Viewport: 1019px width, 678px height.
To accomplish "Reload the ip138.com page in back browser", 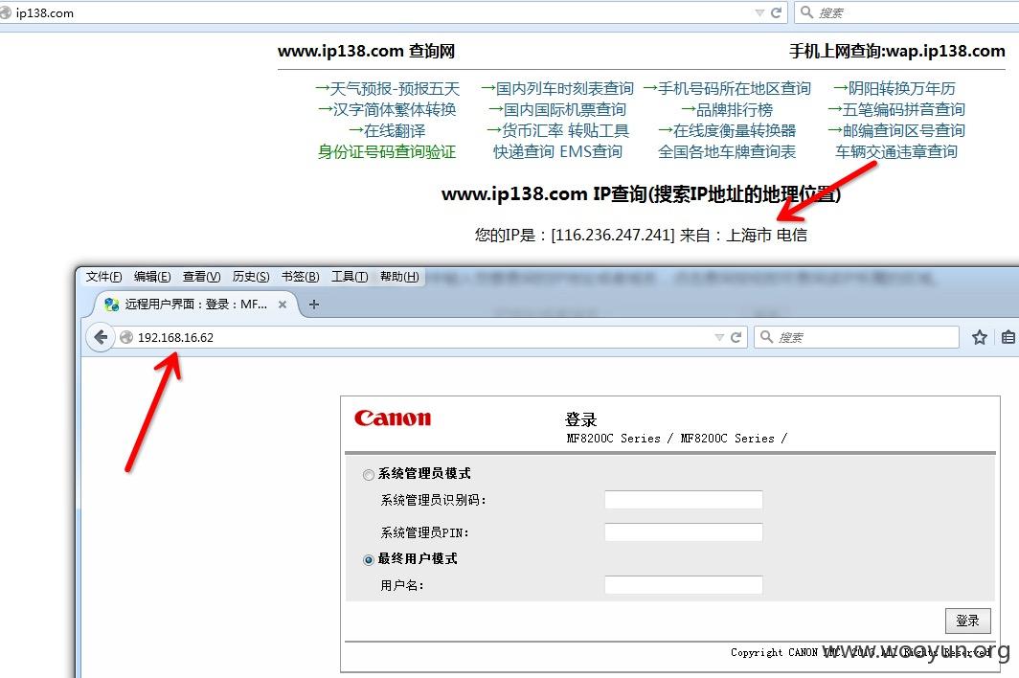I will [x=776, y=12].
